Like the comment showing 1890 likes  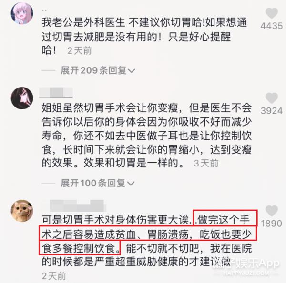tap(271, 211)
